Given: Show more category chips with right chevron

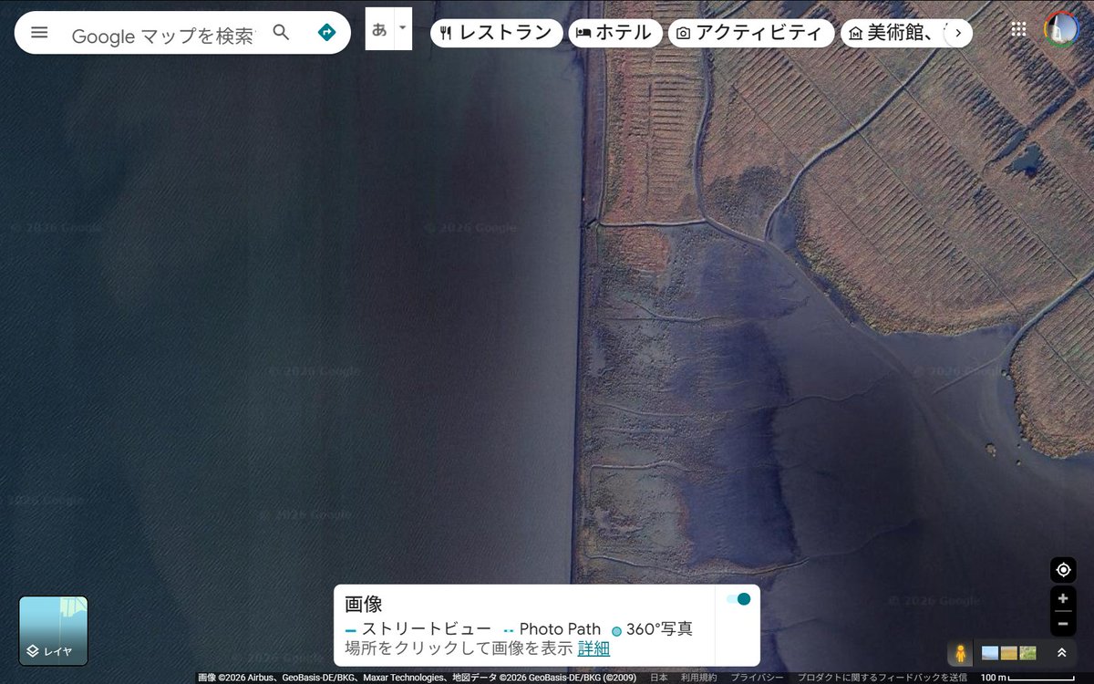Looking at the screenshot, I should [x=957, y=33].
